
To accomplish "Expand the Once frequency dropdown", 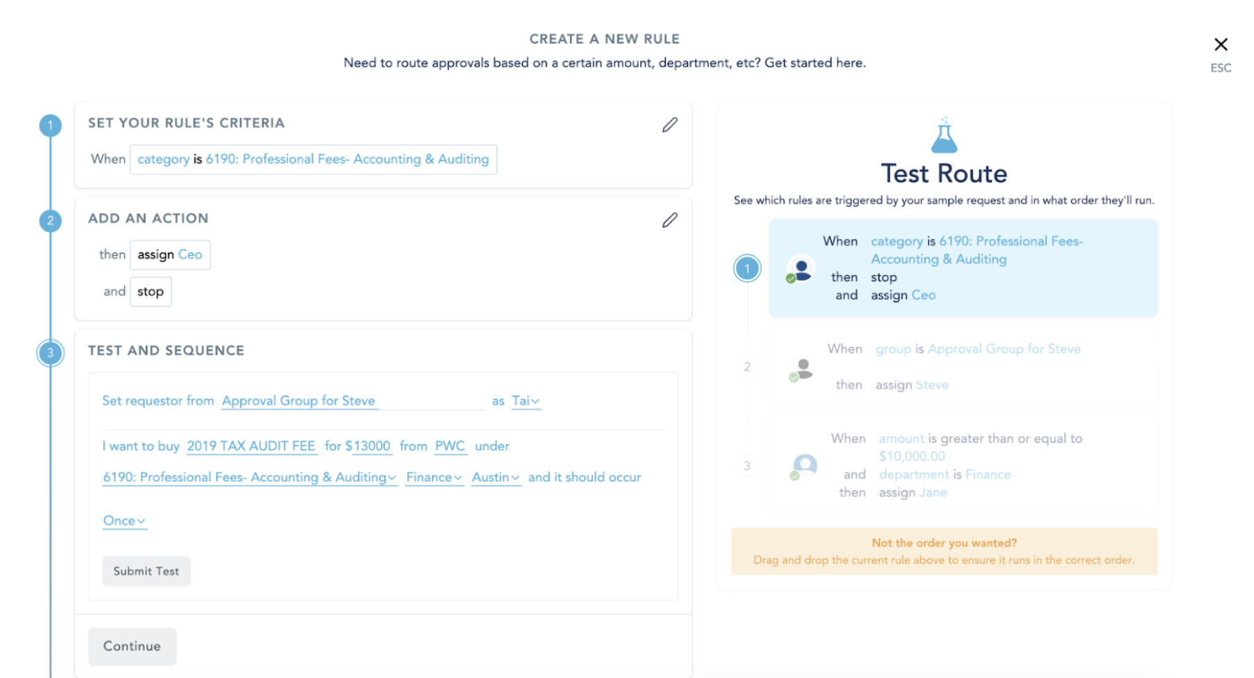I will pyautogui.click(x=124, y=521).
